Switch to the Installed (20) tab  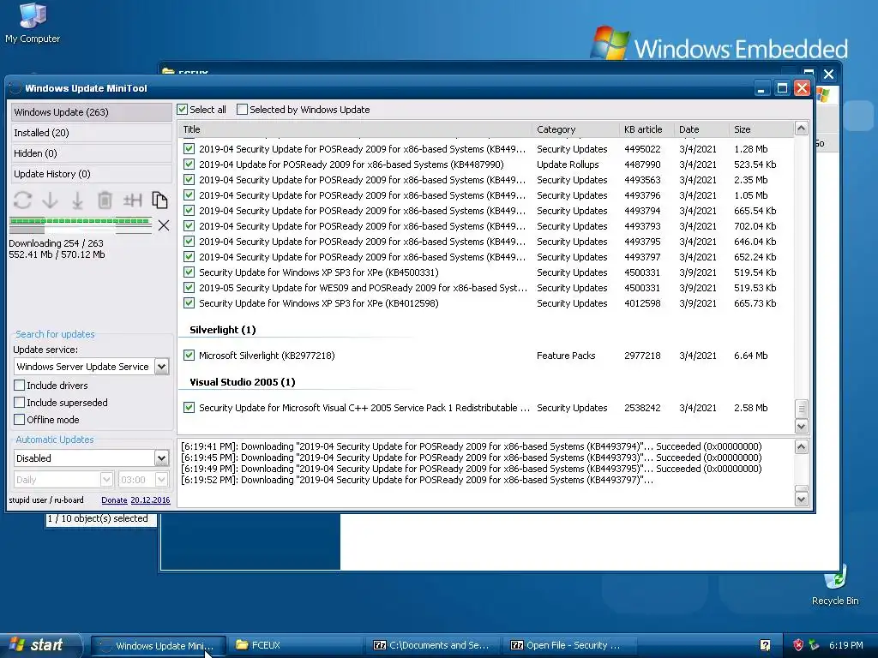click(x=91, y=133)
